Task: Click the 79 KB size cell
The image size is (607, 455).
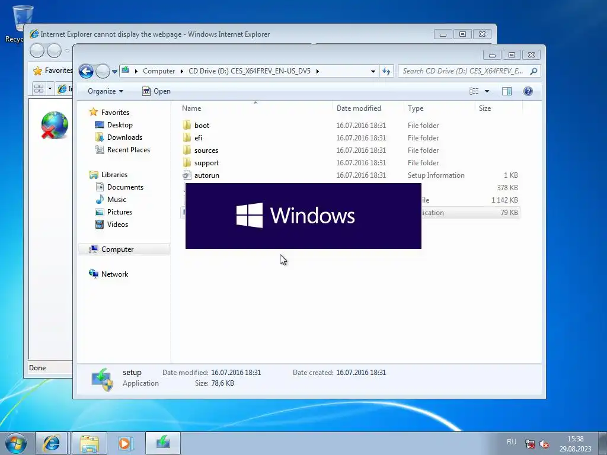Action: point(509,213)
